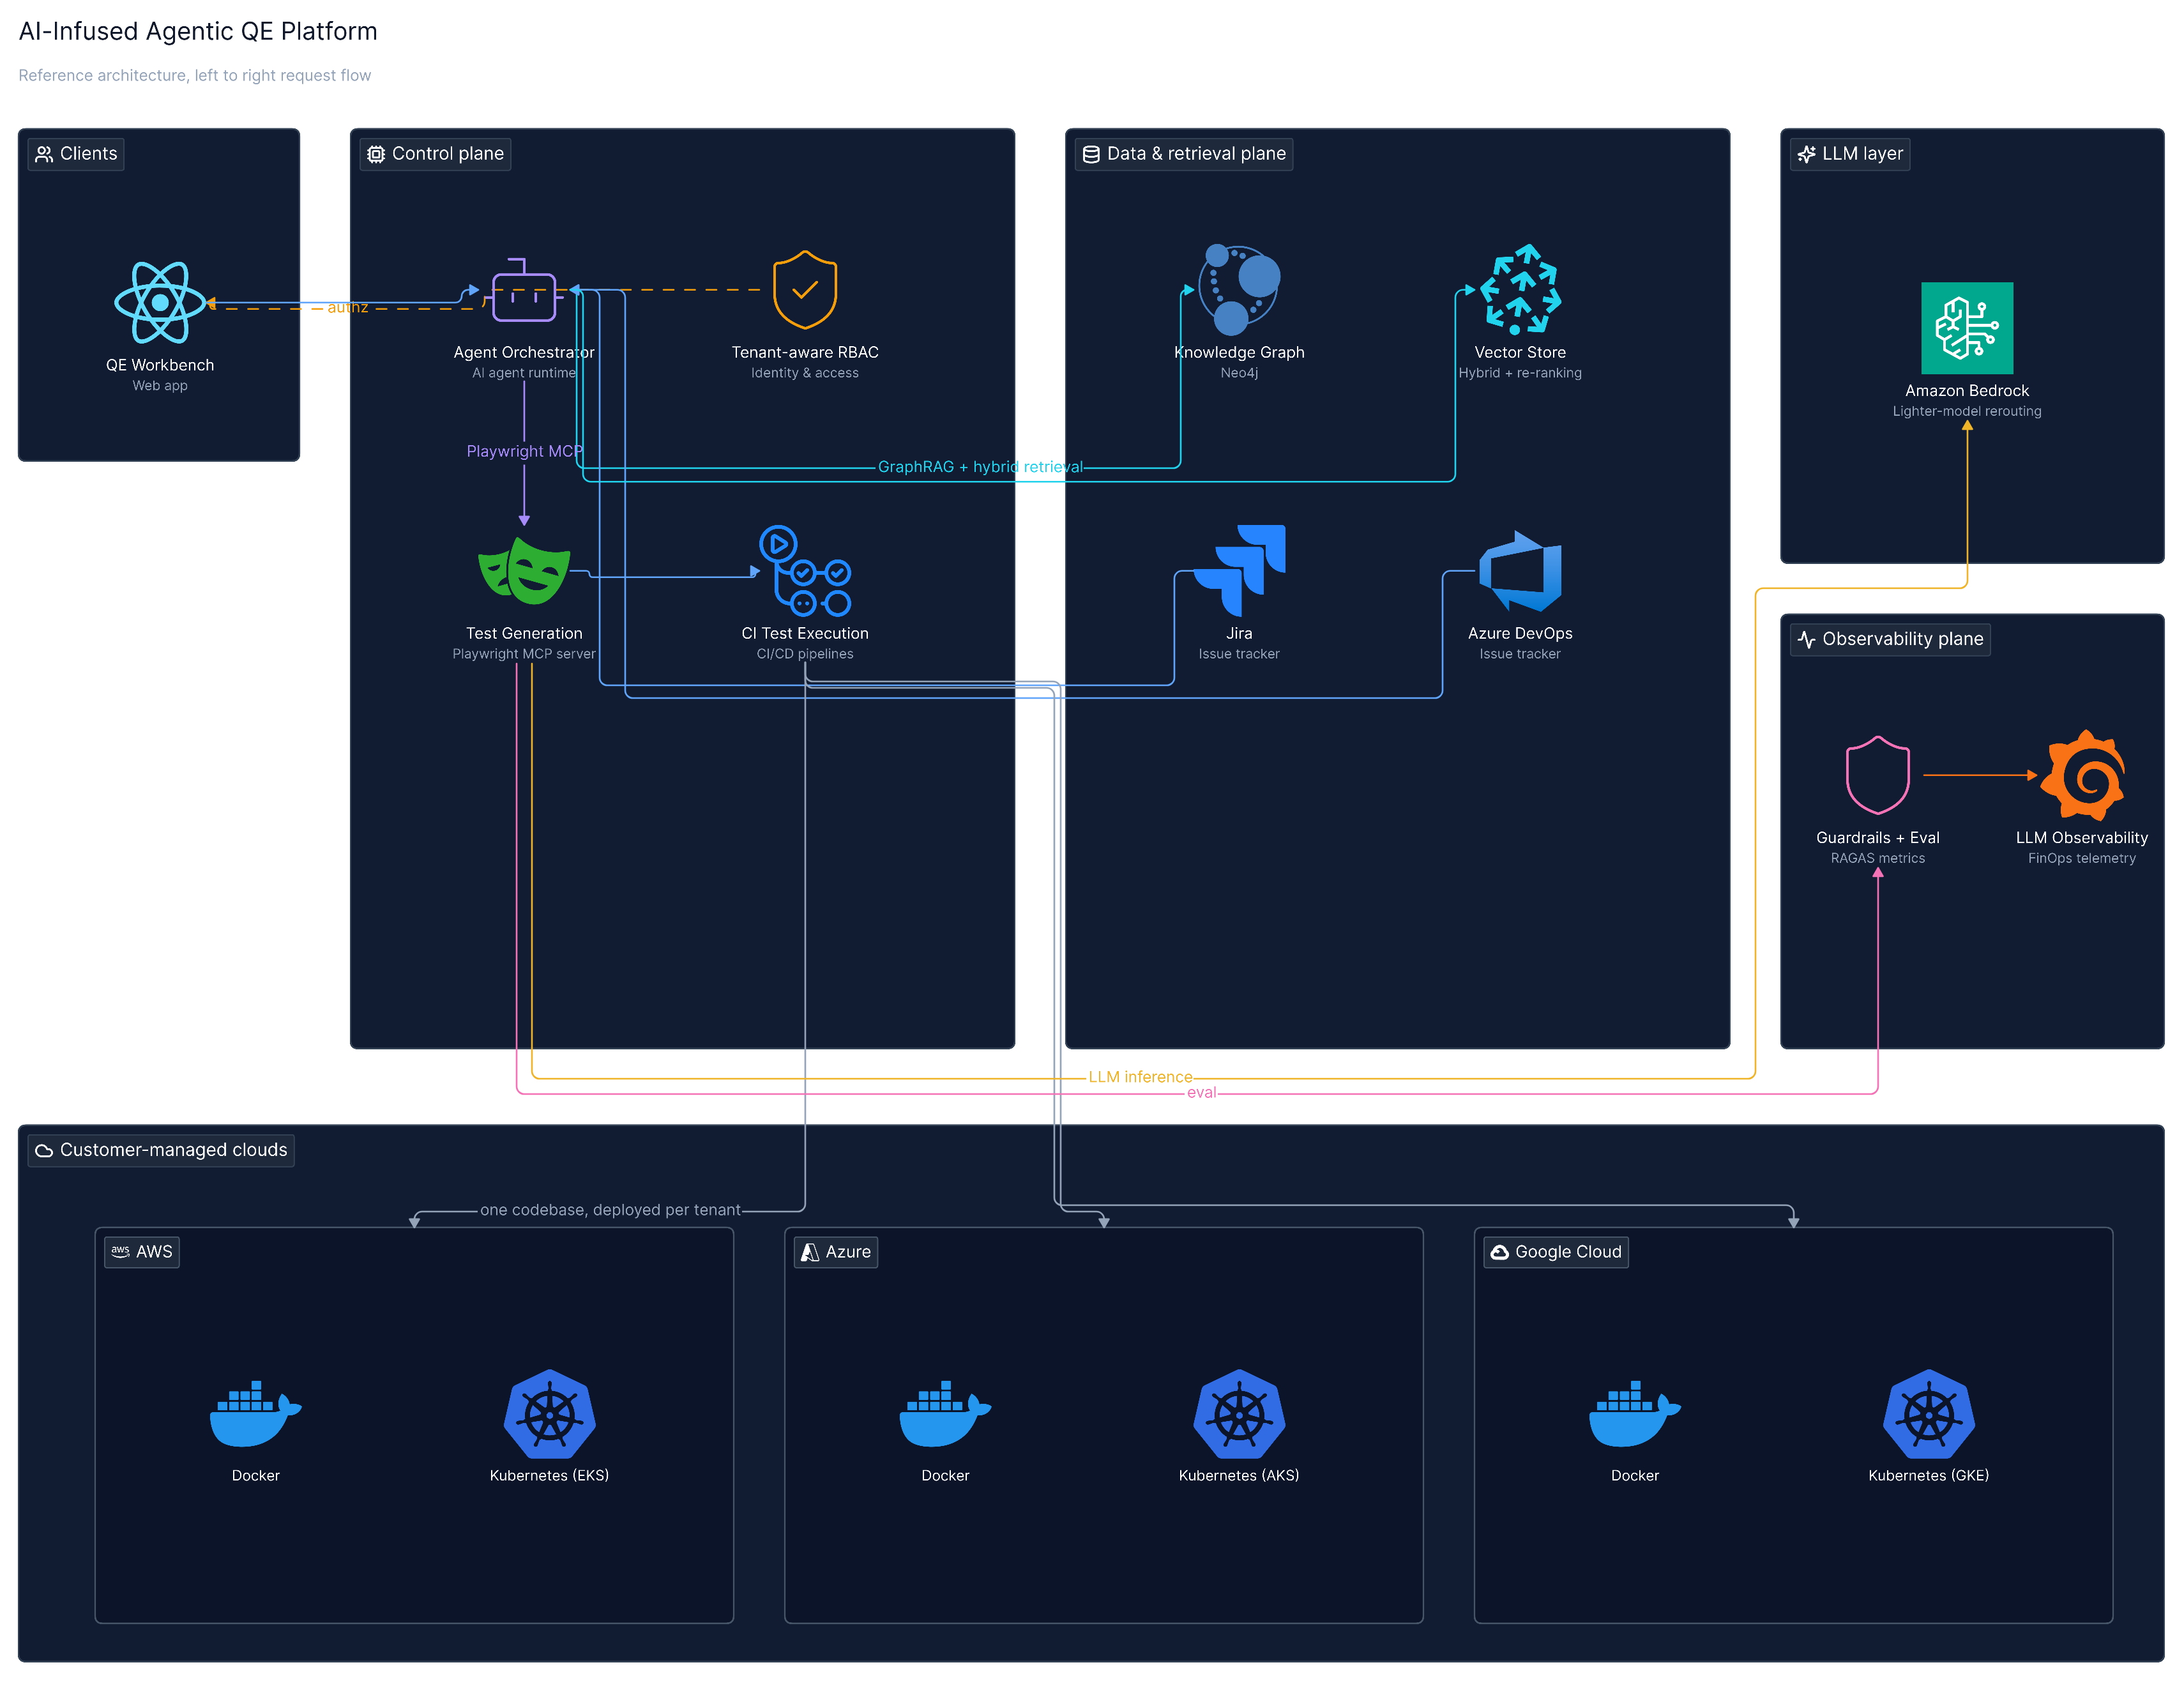Click the 'Issue tracker' caption under Jira
Viewport: 2184px width, 1681px height.
click(1239, 654)
